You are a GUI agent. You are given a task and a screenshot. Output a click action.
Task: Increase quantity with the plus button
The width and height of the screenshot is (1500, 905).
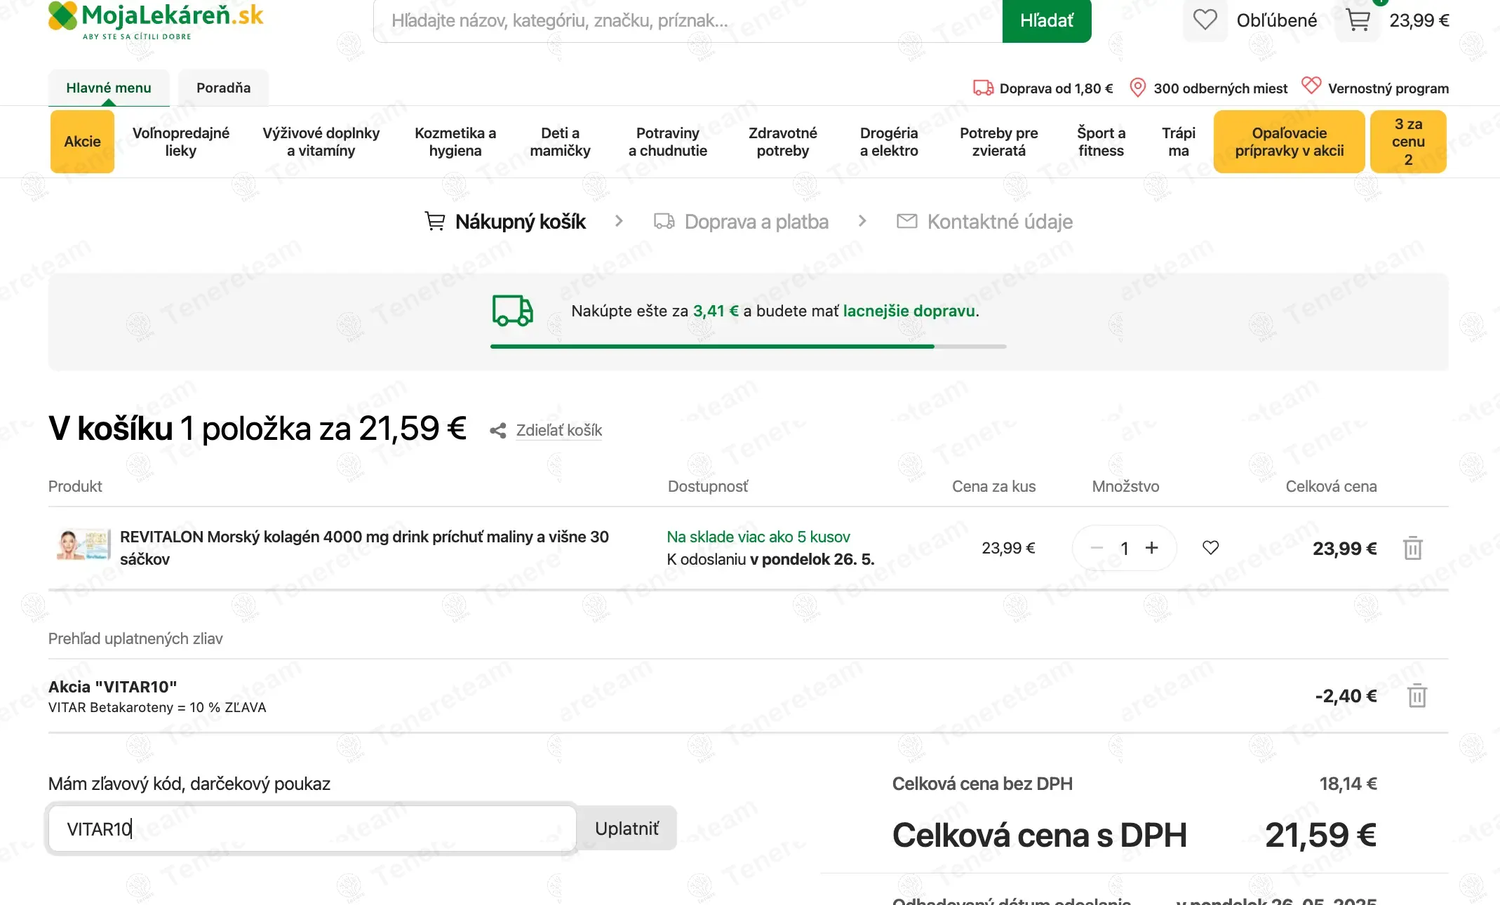tap(1151, 548)
